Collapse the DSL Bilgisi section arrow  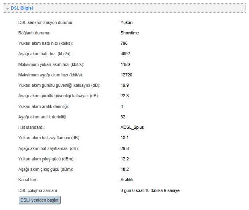pyautogui.click(x=8, y=8)
